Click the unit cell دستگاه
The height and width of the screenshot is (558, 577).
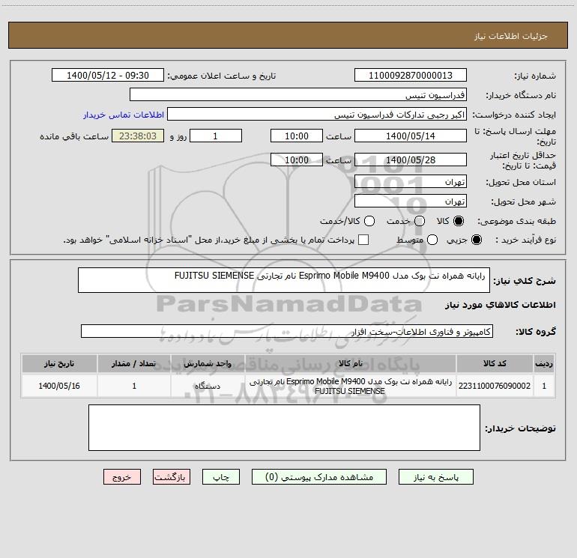208,386
